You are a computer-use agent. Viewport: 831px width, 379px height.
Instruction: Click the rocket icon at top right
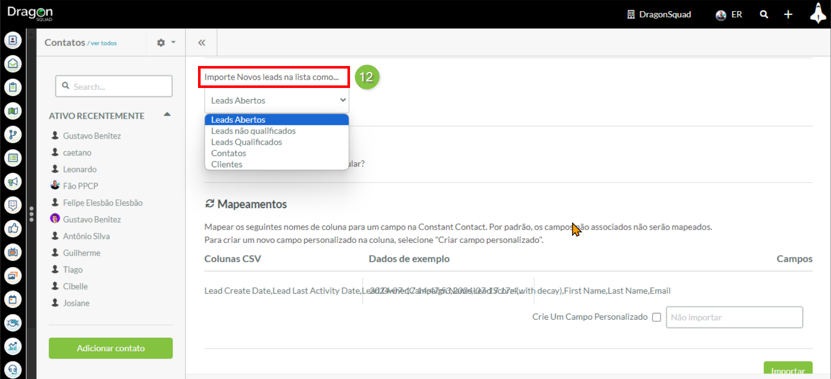pyautogui.click(x=818, y=13)
